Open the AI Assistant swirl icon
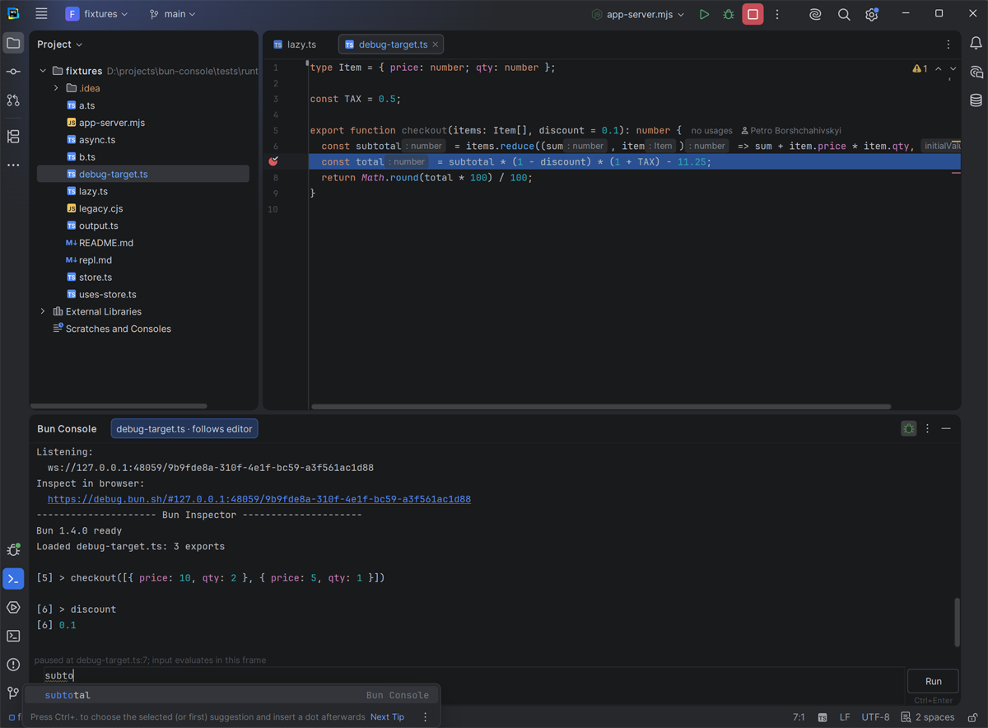Screen dimensions: 988x728 815,14
